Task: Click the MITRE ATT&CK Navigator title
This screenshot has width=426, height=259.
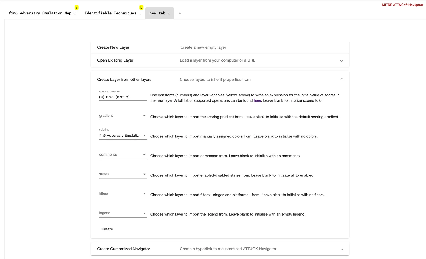Action: click(403, 5)
